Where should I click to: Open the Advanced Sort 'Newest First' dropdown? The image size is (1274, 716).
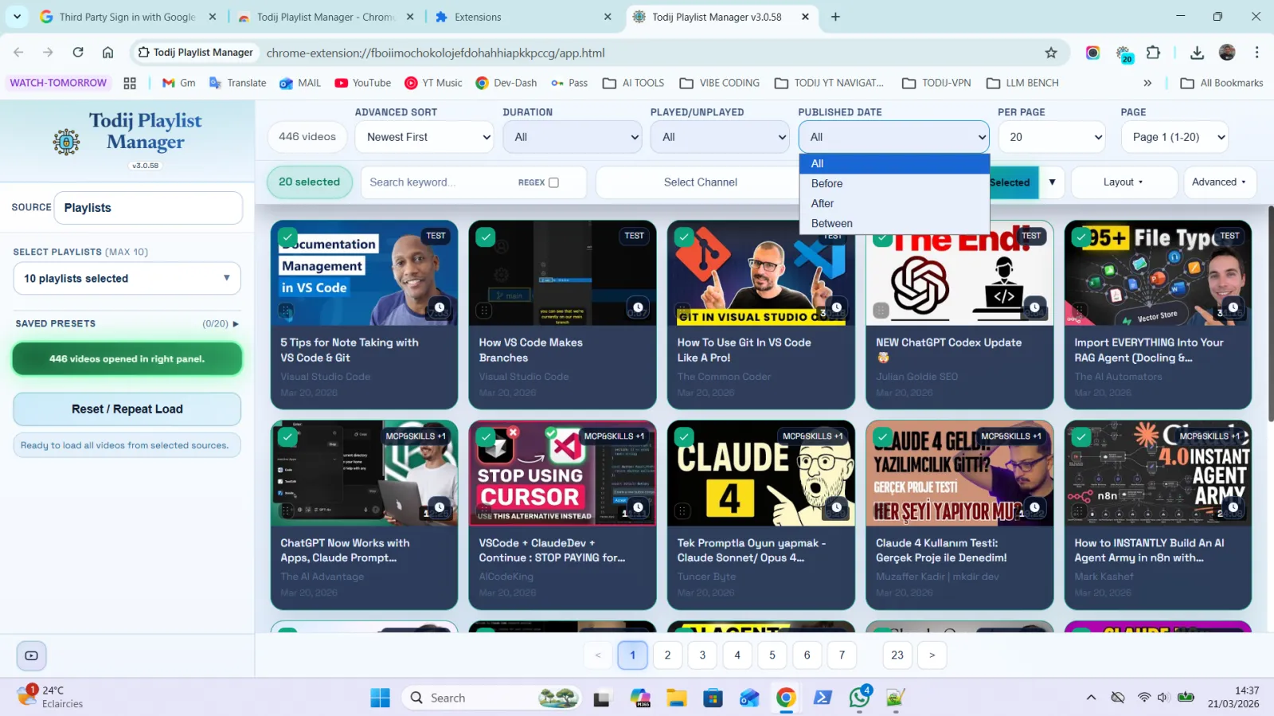coord(424,137)
